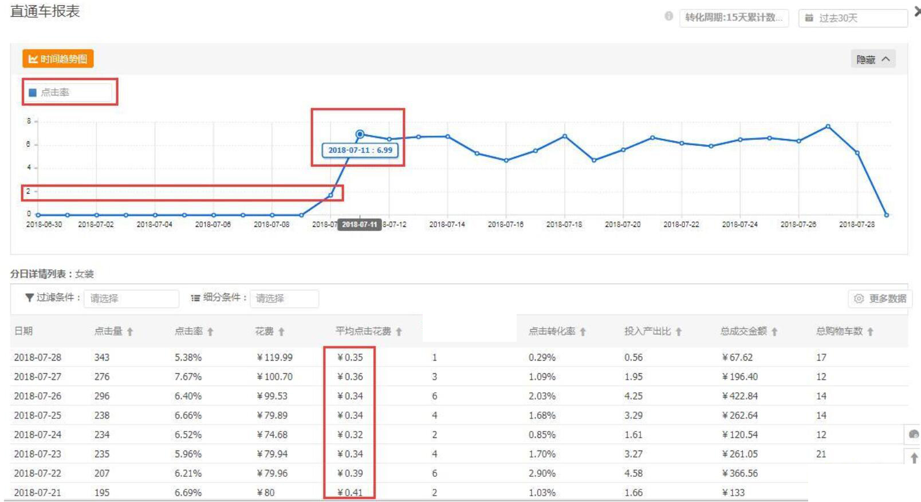
Task: Sort by 点击率 using the table header arrow
Action: click(210, 332)
